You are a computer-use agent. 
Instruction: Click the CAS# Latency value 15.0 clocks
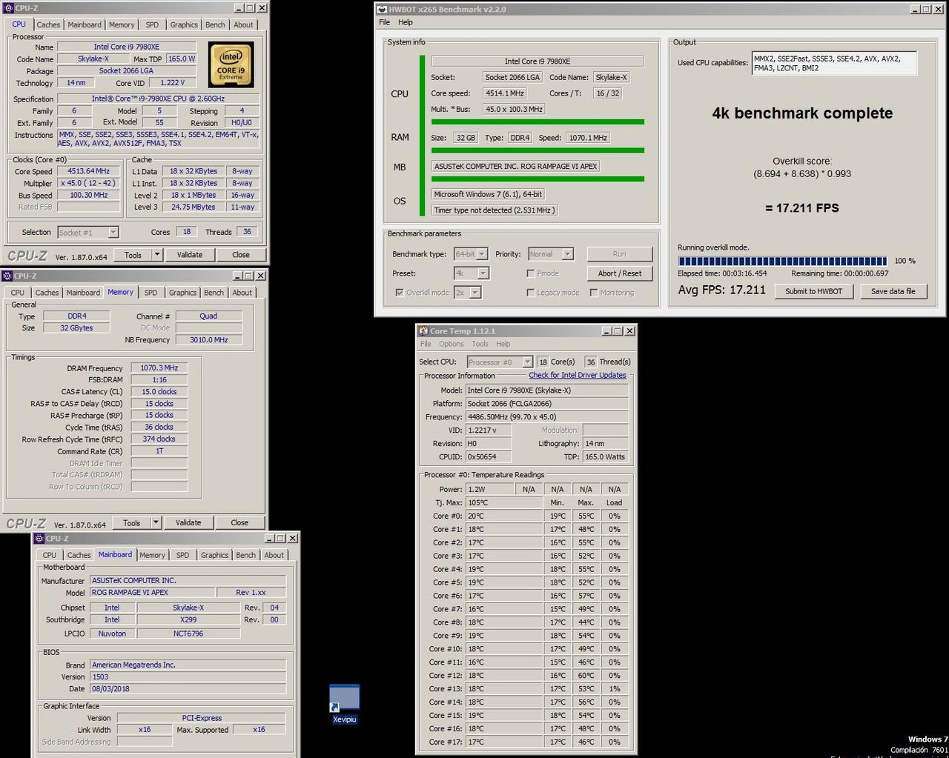click(x=159, y=392)
